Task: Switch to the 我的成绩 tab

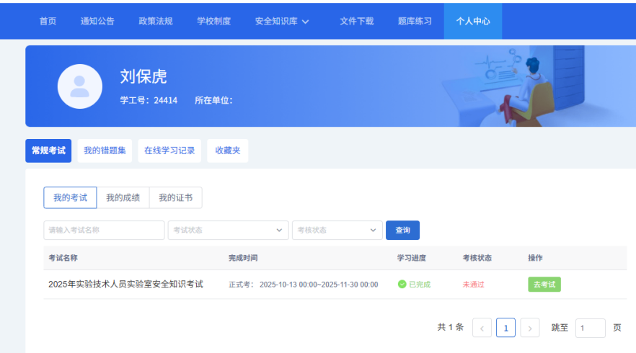Action: 123,198
